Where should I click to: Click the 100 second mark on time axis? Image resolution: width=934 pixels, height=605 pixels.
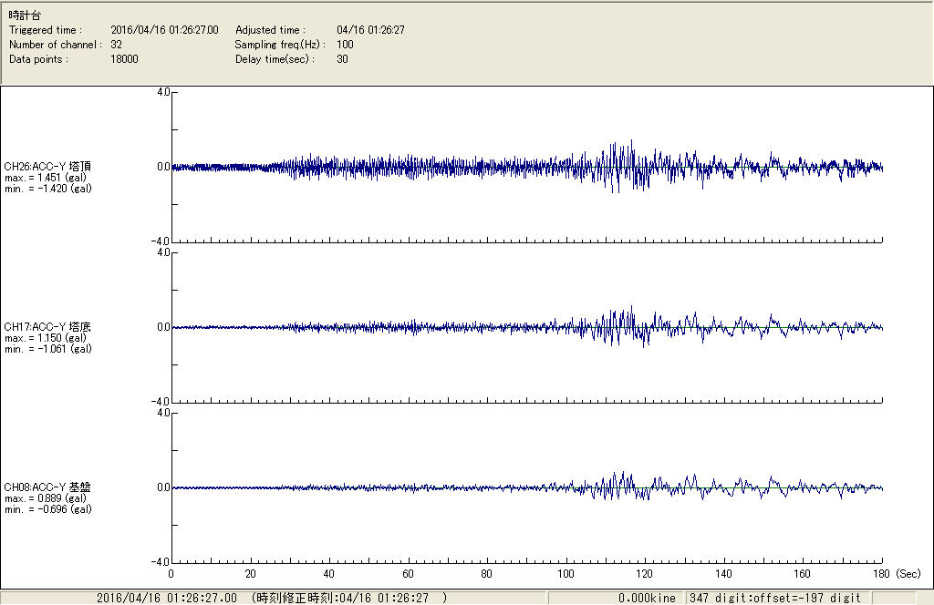(566, 575)
